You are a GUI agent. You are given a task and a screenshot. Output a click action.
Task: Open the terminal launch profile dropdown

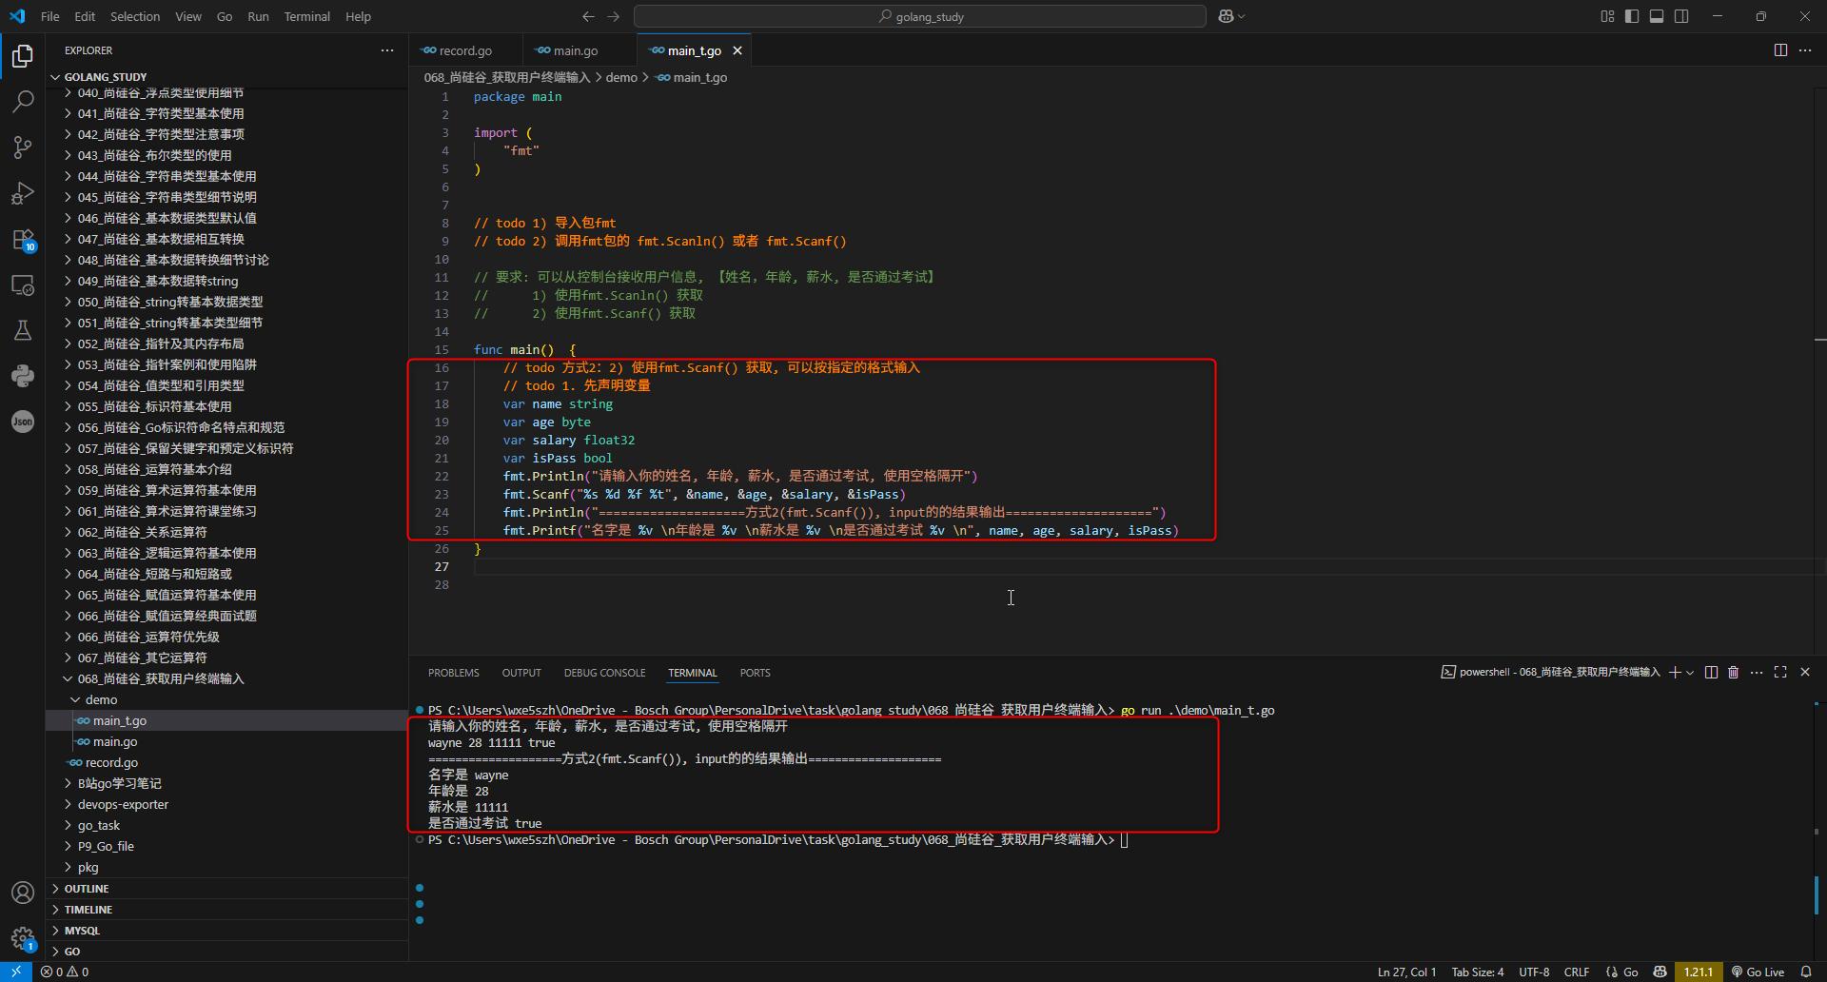(x=1691, y=672)
